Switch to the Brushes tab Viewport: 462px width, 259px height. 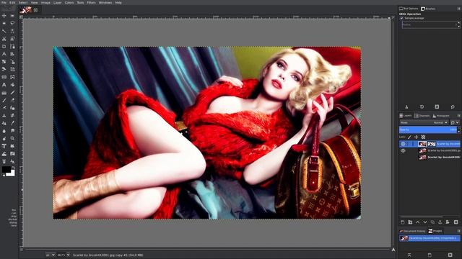pos(428,9)
